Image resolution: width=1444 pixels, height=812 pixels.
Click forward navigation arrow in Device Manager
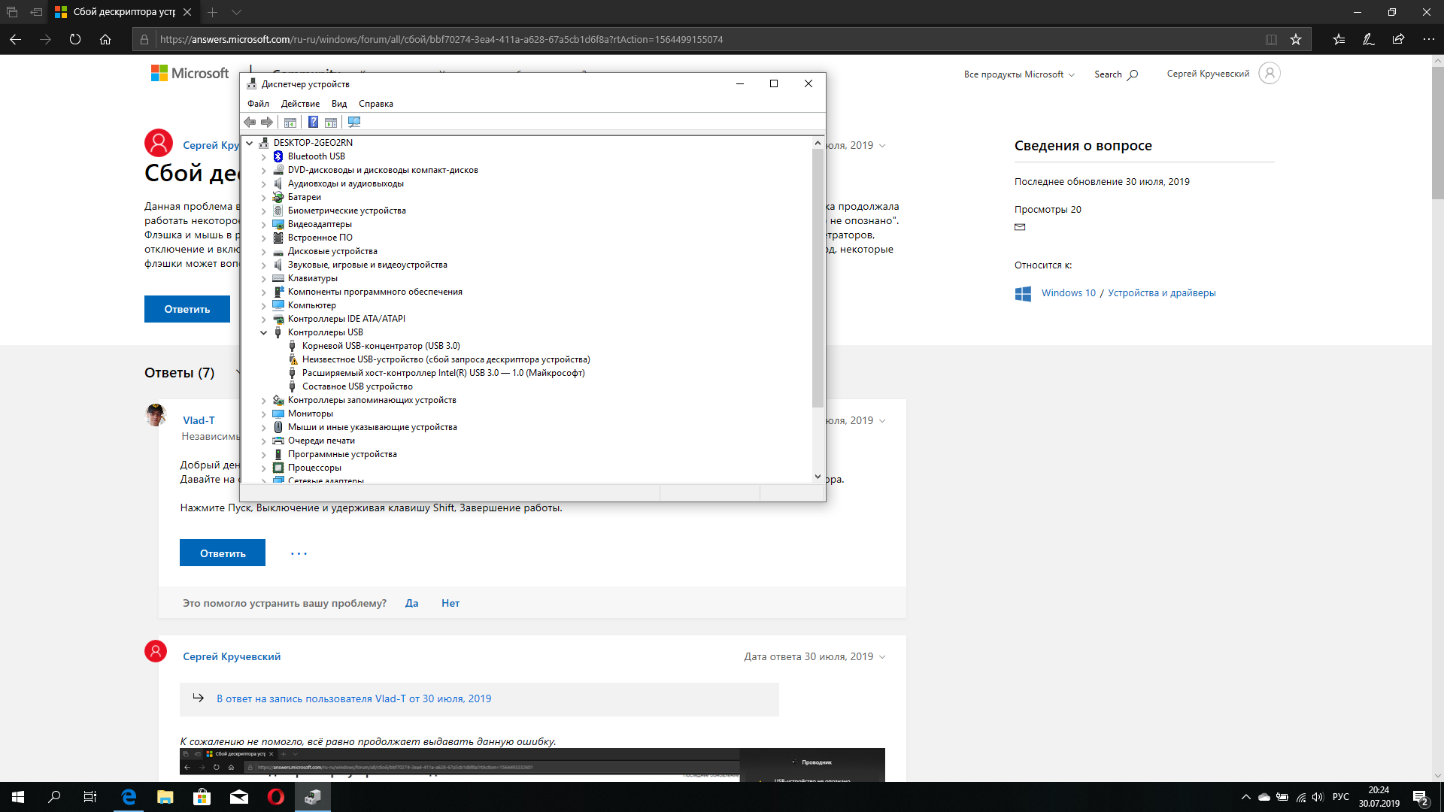pos(265,122)
